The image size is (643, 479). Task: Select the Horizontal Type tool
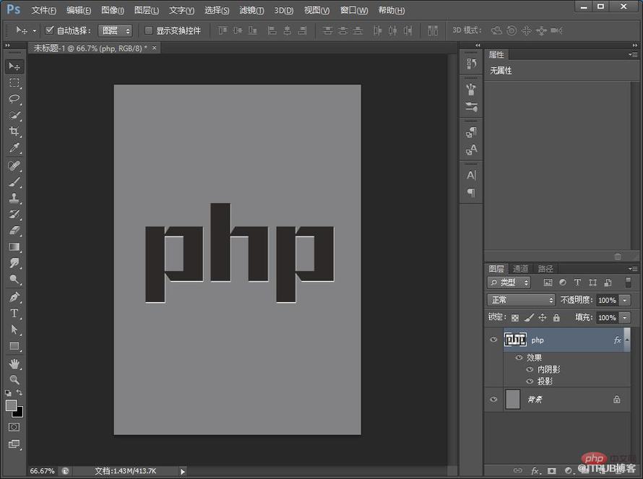click(x=14, y=314)
